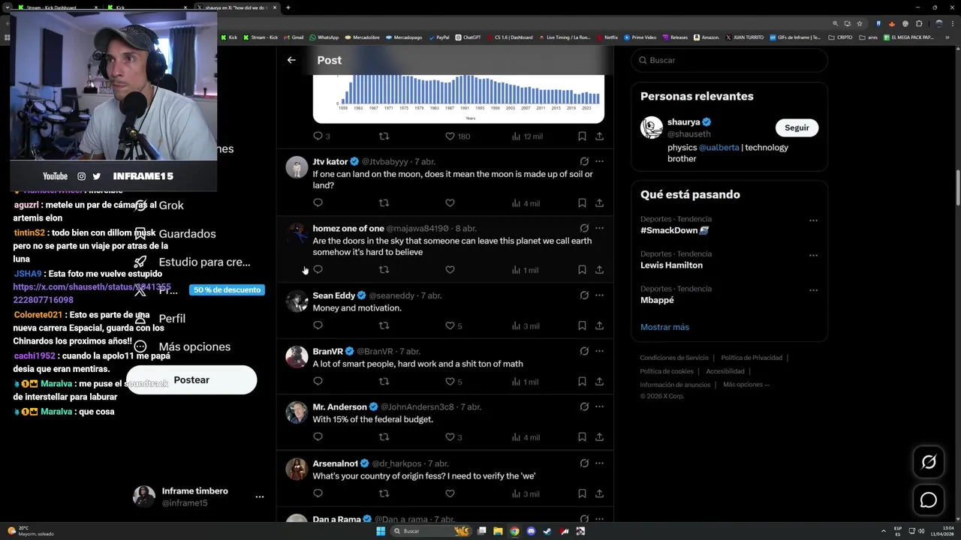Reply to the main post with 3 replies
The width and height of the screenshot is (961, 540).
321,136
